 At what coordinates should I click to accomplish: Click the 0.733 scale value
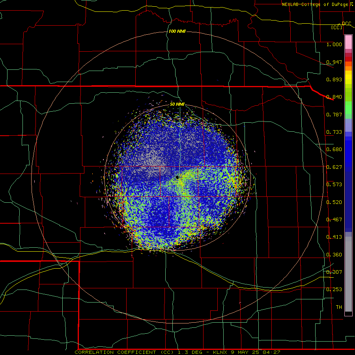pyautogui.click(x=334, y=132)
